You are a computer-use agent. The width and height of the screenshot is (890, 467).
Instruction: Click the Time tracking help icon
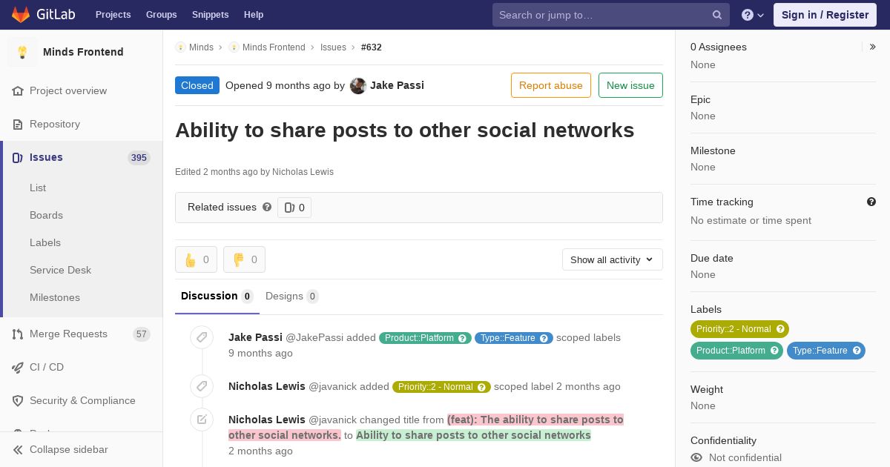(x=871, y=202)
